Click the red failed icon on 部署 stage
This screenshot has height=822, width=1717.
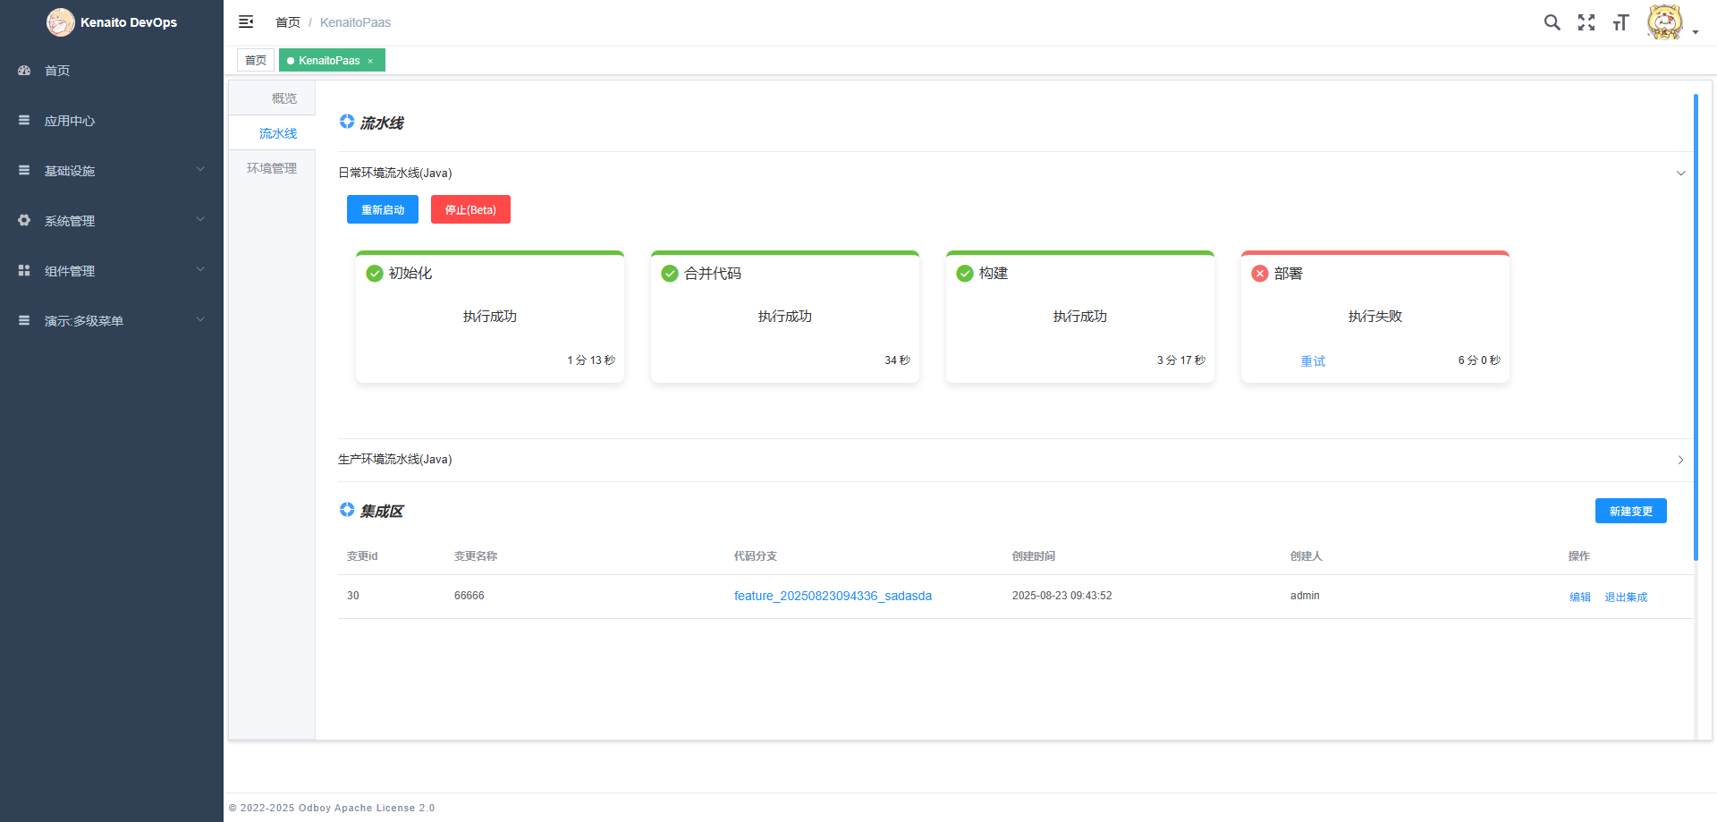coord(1259,274)
